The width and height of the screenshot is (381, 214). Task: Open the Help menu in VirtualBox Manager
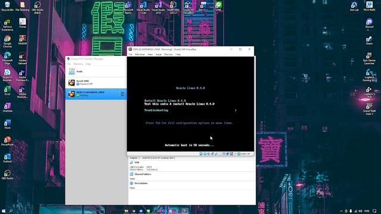click(x=88, y=64)
